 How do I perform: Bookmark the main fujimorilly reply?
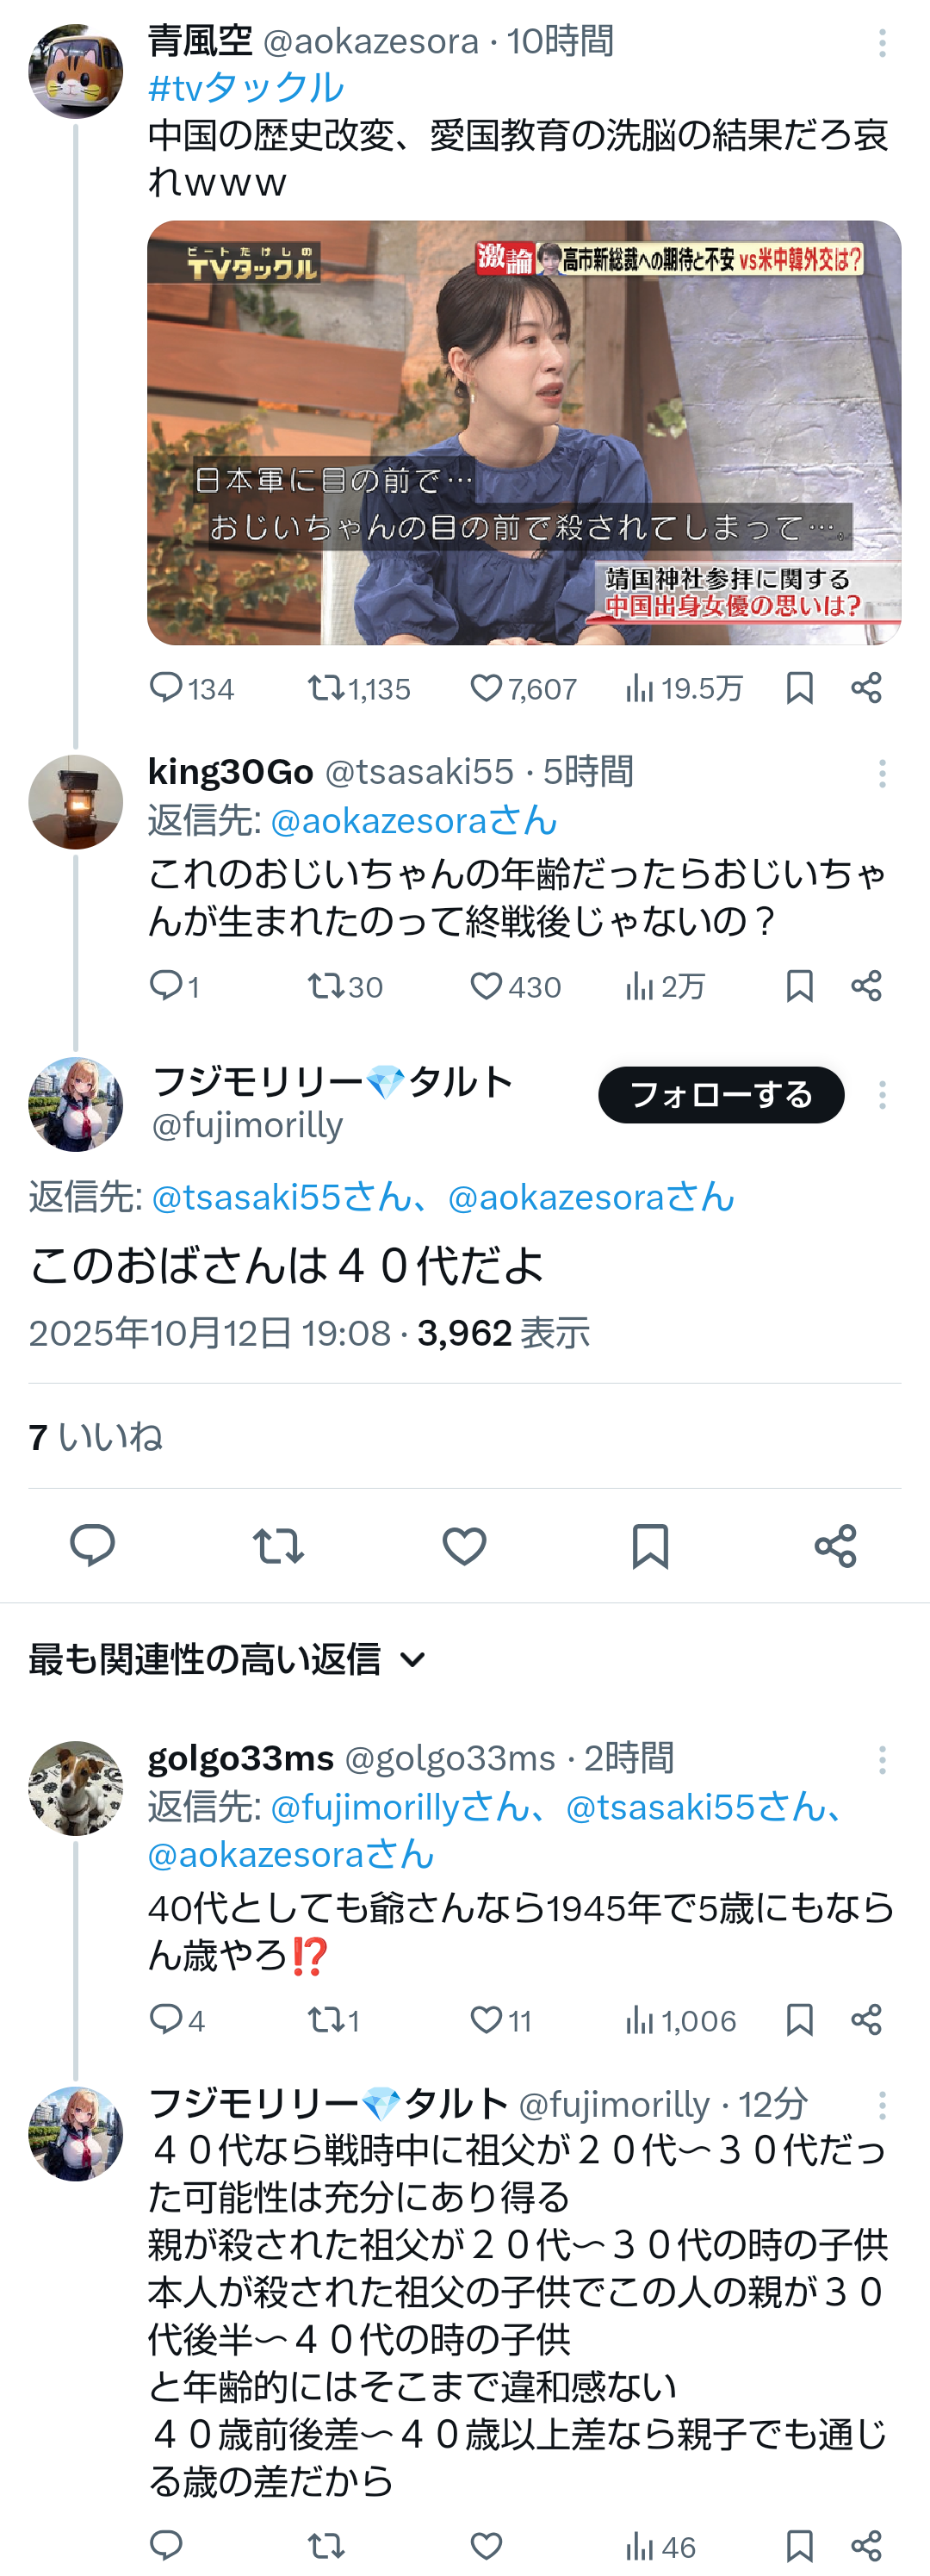pos(650,1546)
